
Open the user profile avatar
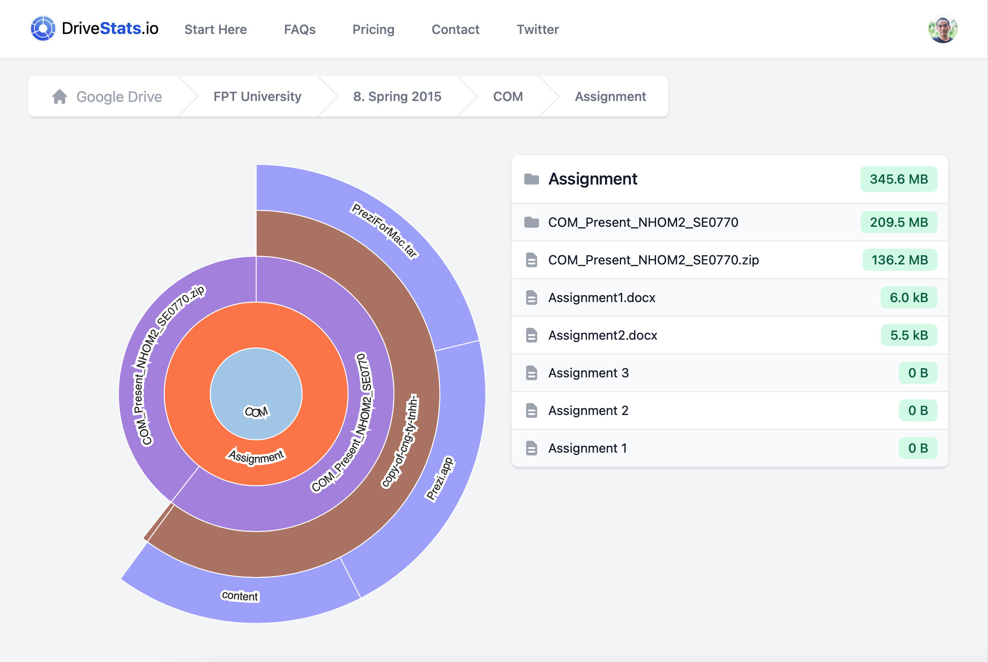[x=943, y=29]
